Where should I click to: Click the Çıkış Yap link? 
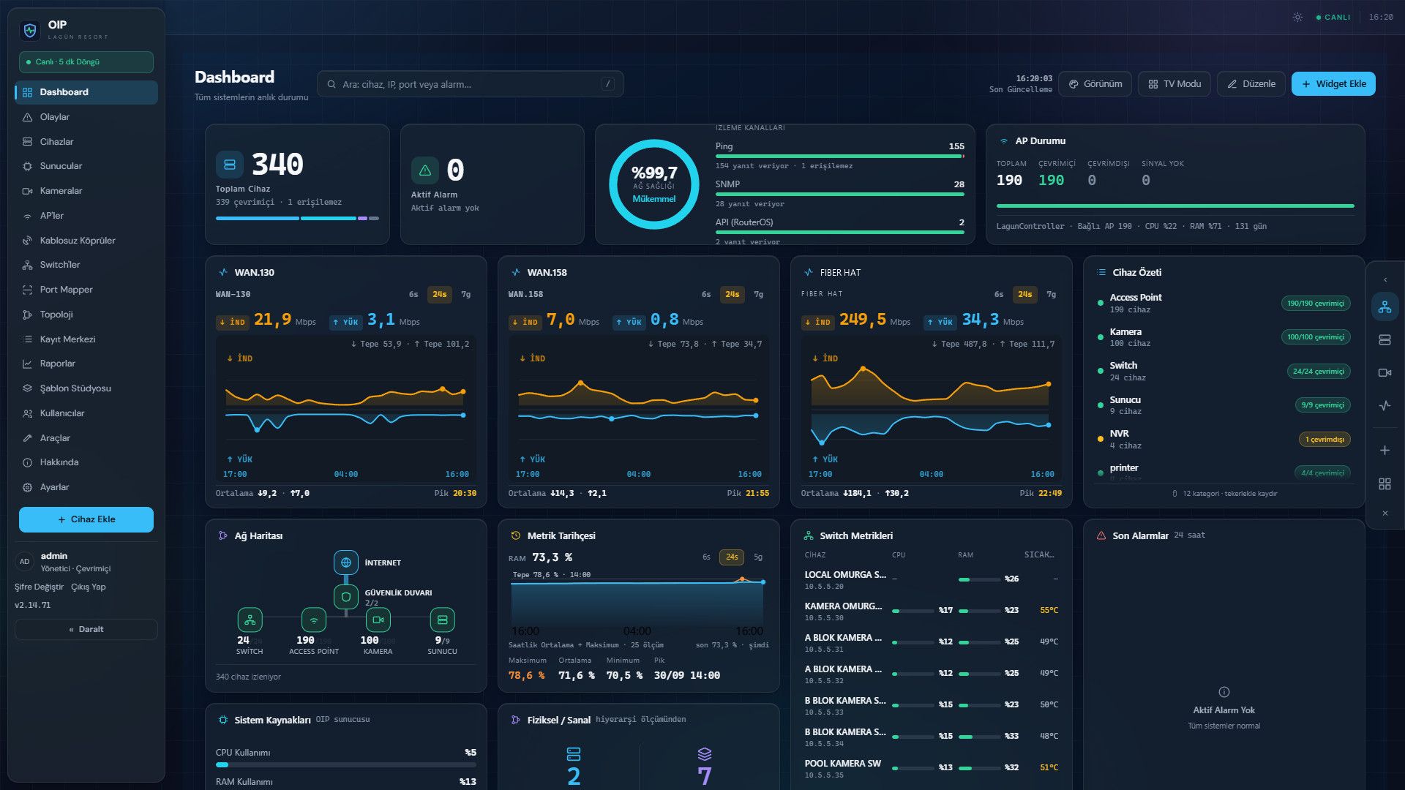click(89, 587)
